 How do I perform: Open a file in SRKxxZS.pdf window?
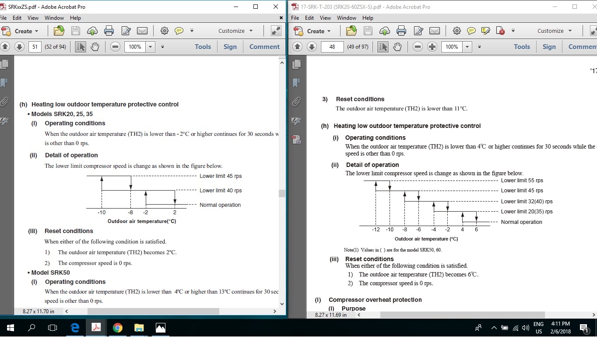(x=59, y=31)
